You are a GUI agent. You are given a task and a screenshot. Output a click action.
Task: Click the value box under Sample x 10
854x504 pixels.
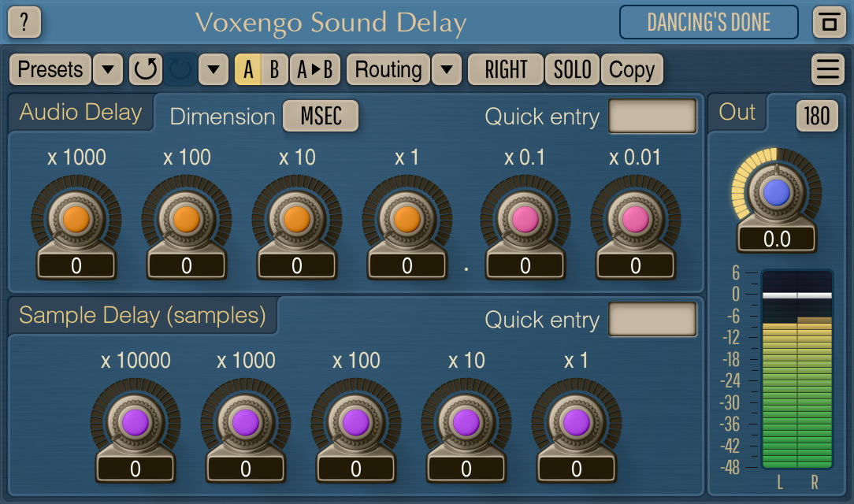[466, 469]
